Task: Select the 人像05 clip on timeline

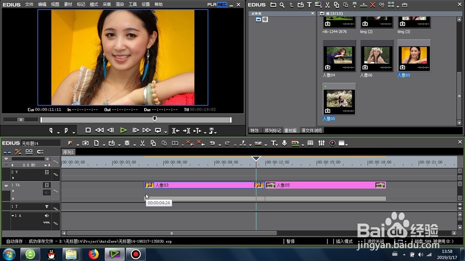Action: pyautogui.click(x=325, y=185)
